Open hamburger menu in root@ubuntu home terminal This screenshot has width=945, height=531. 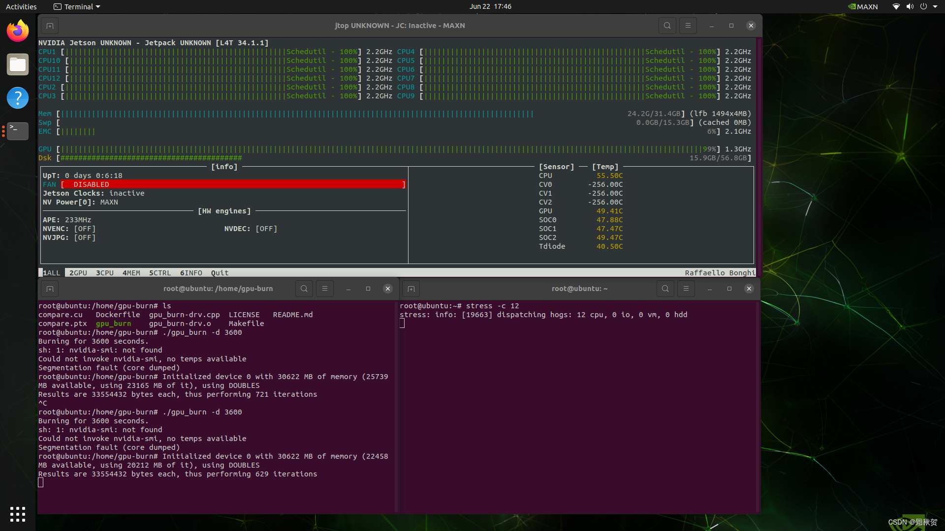point(686,289)
